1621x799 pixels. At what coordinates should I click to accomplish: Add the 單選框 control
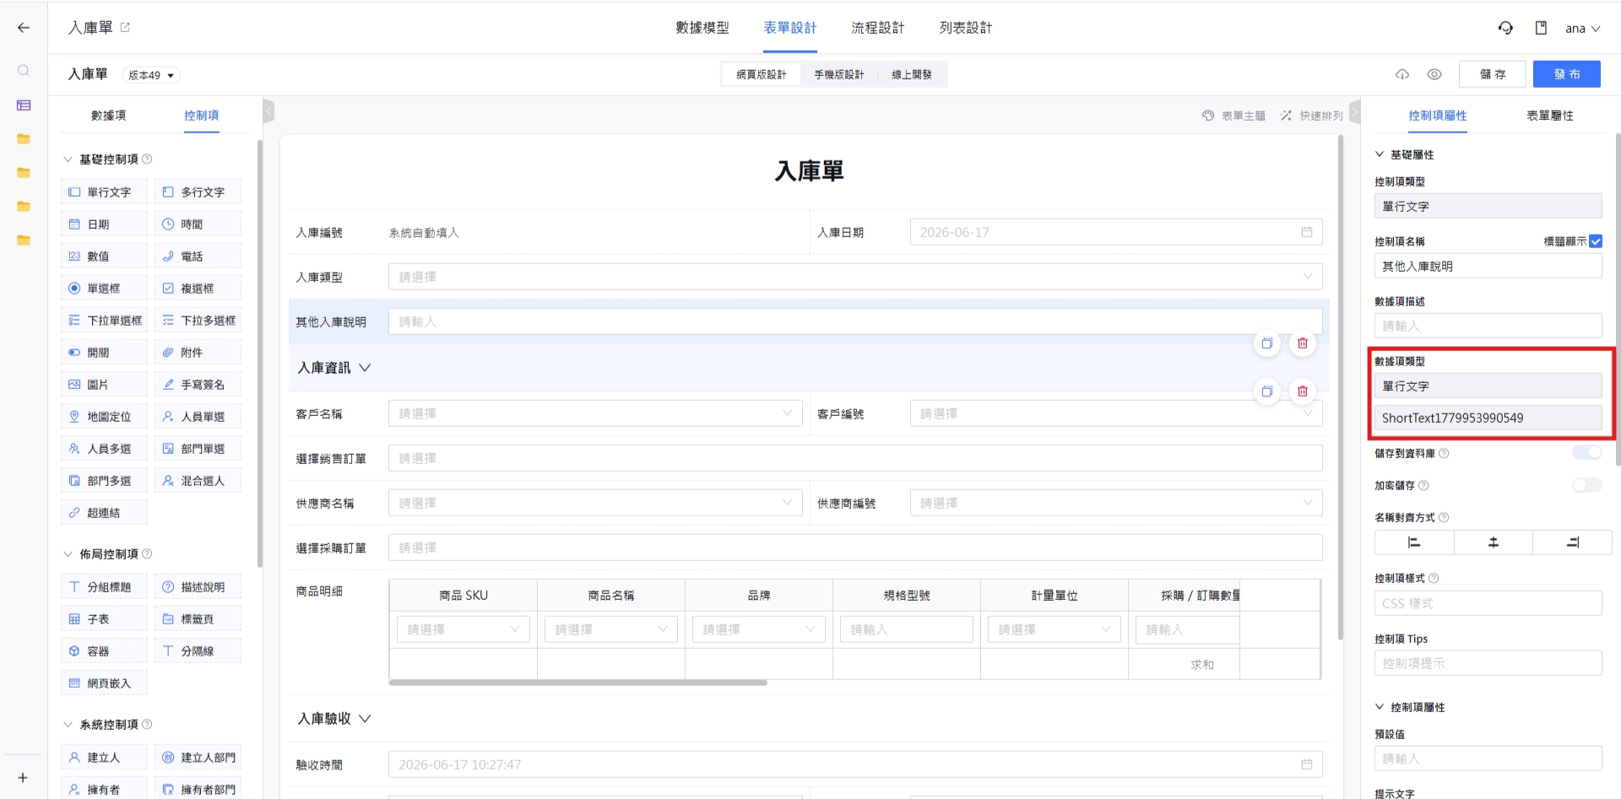(104, 288)
